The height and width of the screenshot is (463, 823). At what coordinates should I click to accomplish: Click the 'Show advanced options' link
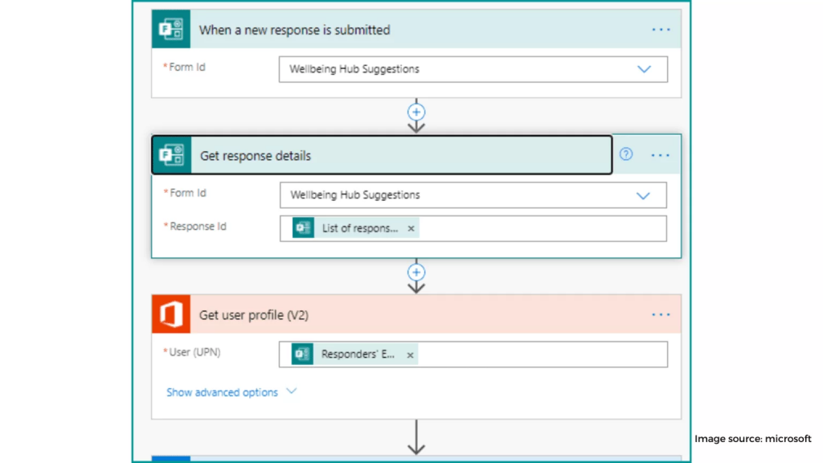click(222, 392)
